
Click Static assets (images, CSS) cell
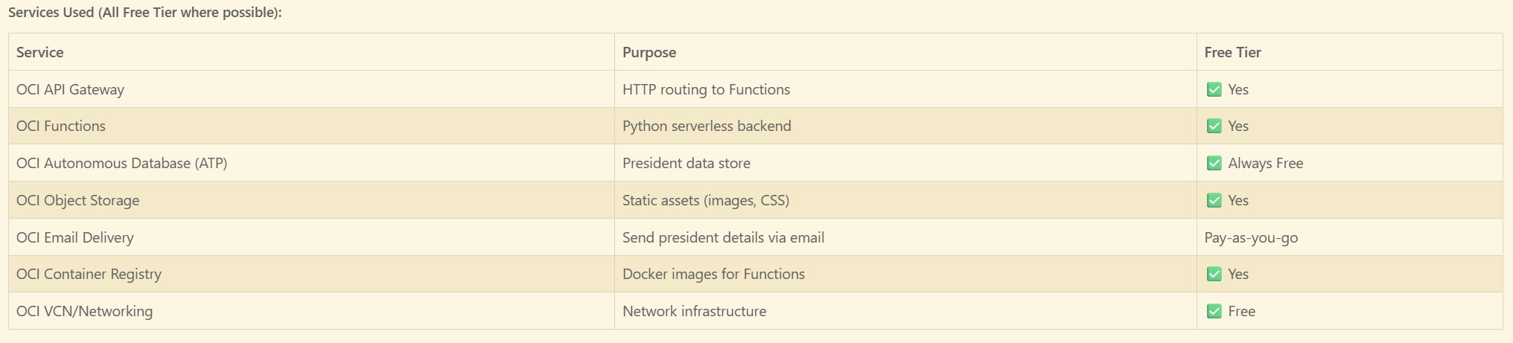pos(706,200)
